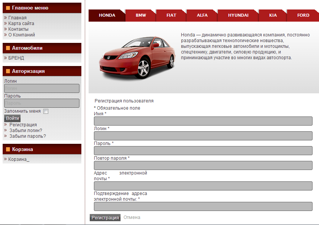Screen dimensions: 319x225
Task: Open the Контакты page link
Action: (x=18, y=29)
